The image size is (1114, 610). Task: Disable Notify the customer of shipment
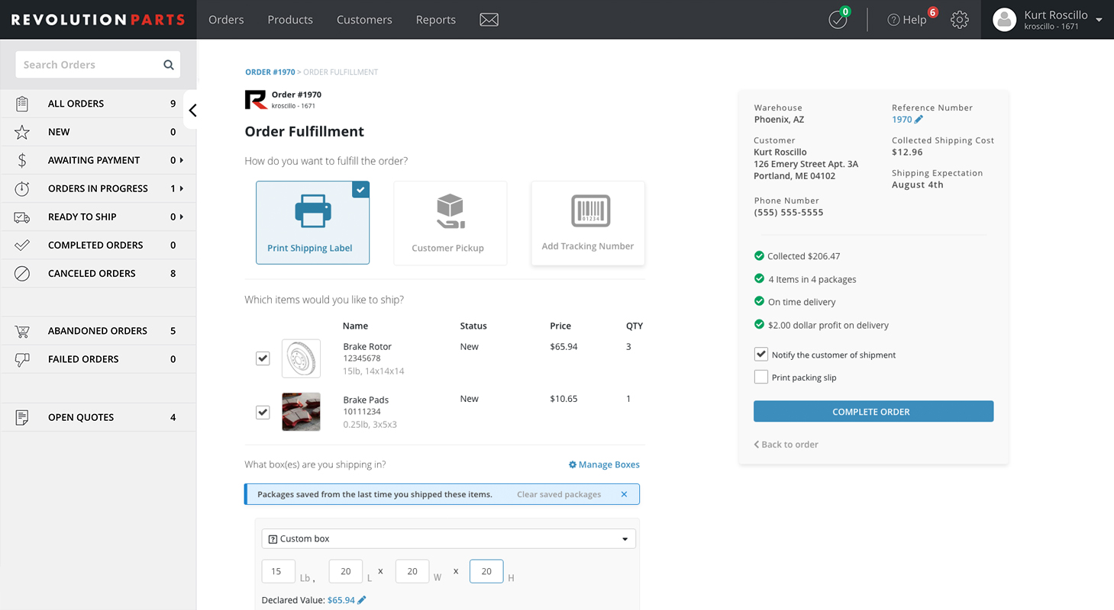[x=760, y=355]
